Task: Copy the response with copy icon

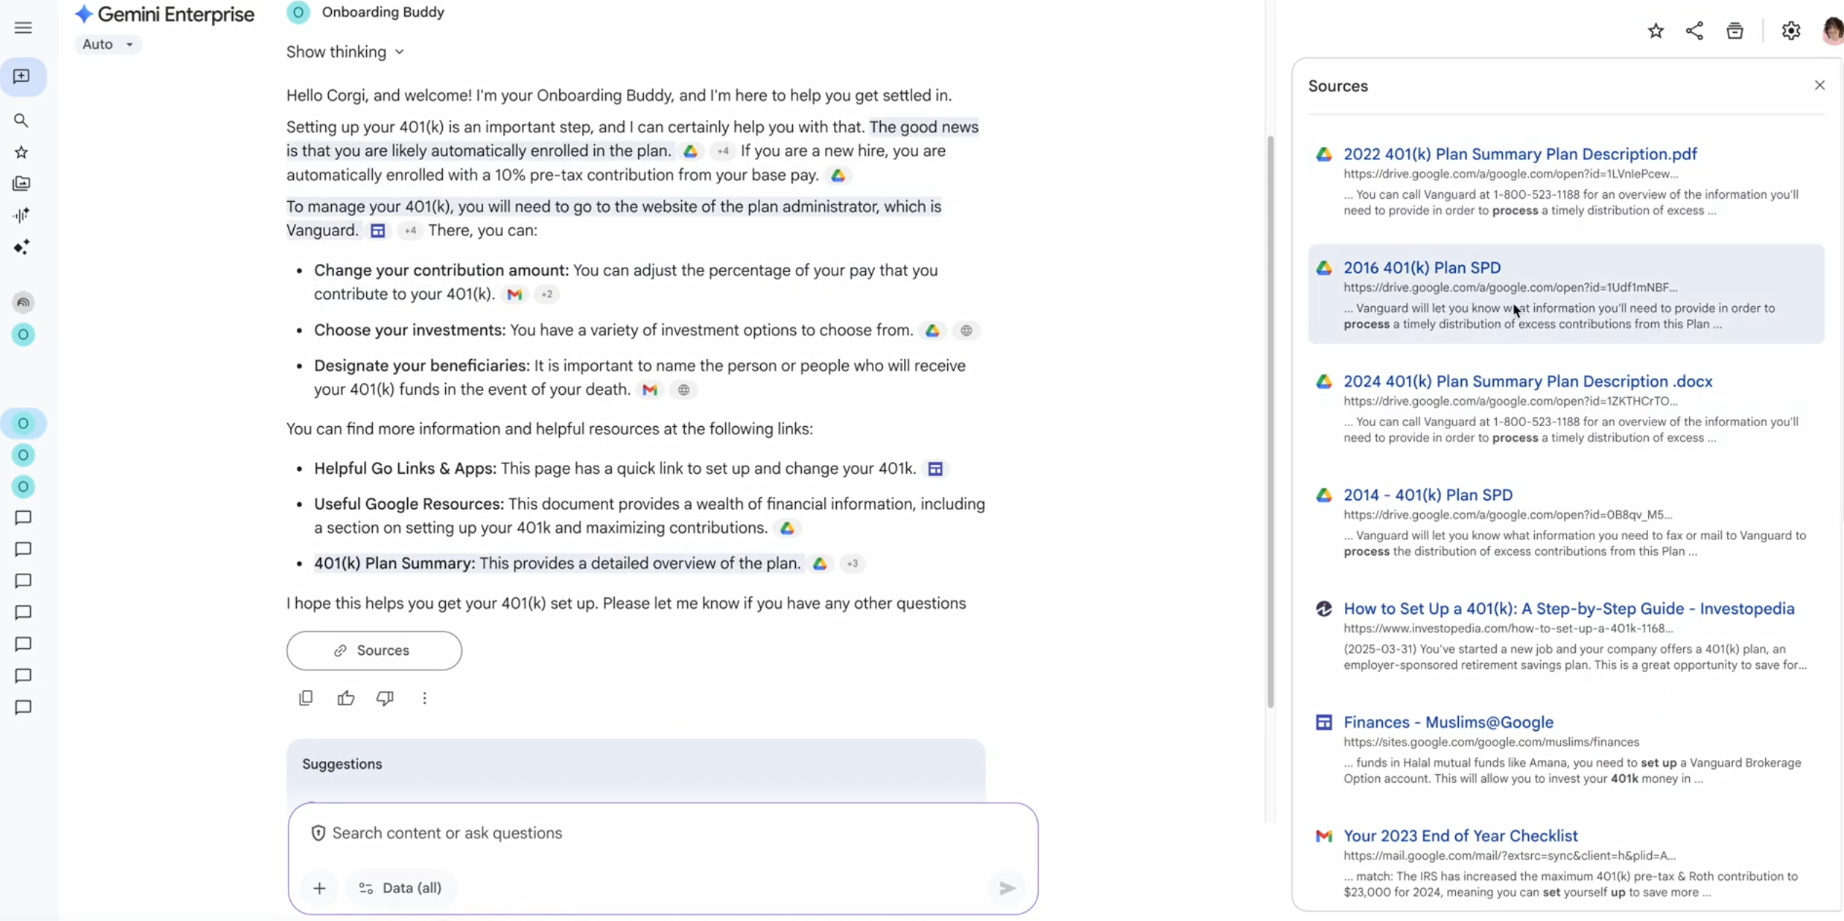Action: (306, 698)
